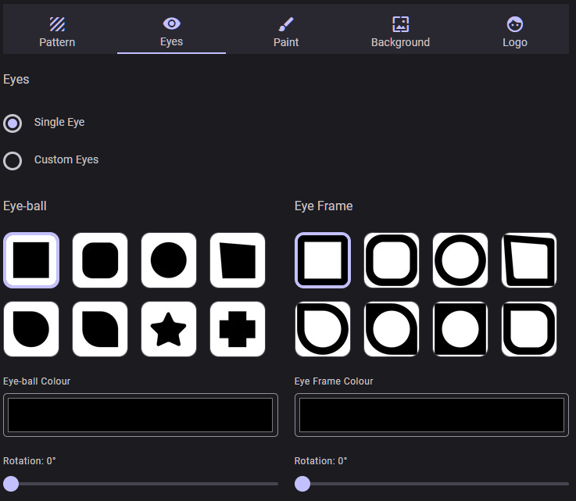Select square frame with circular hole

[x=460, y=329]
